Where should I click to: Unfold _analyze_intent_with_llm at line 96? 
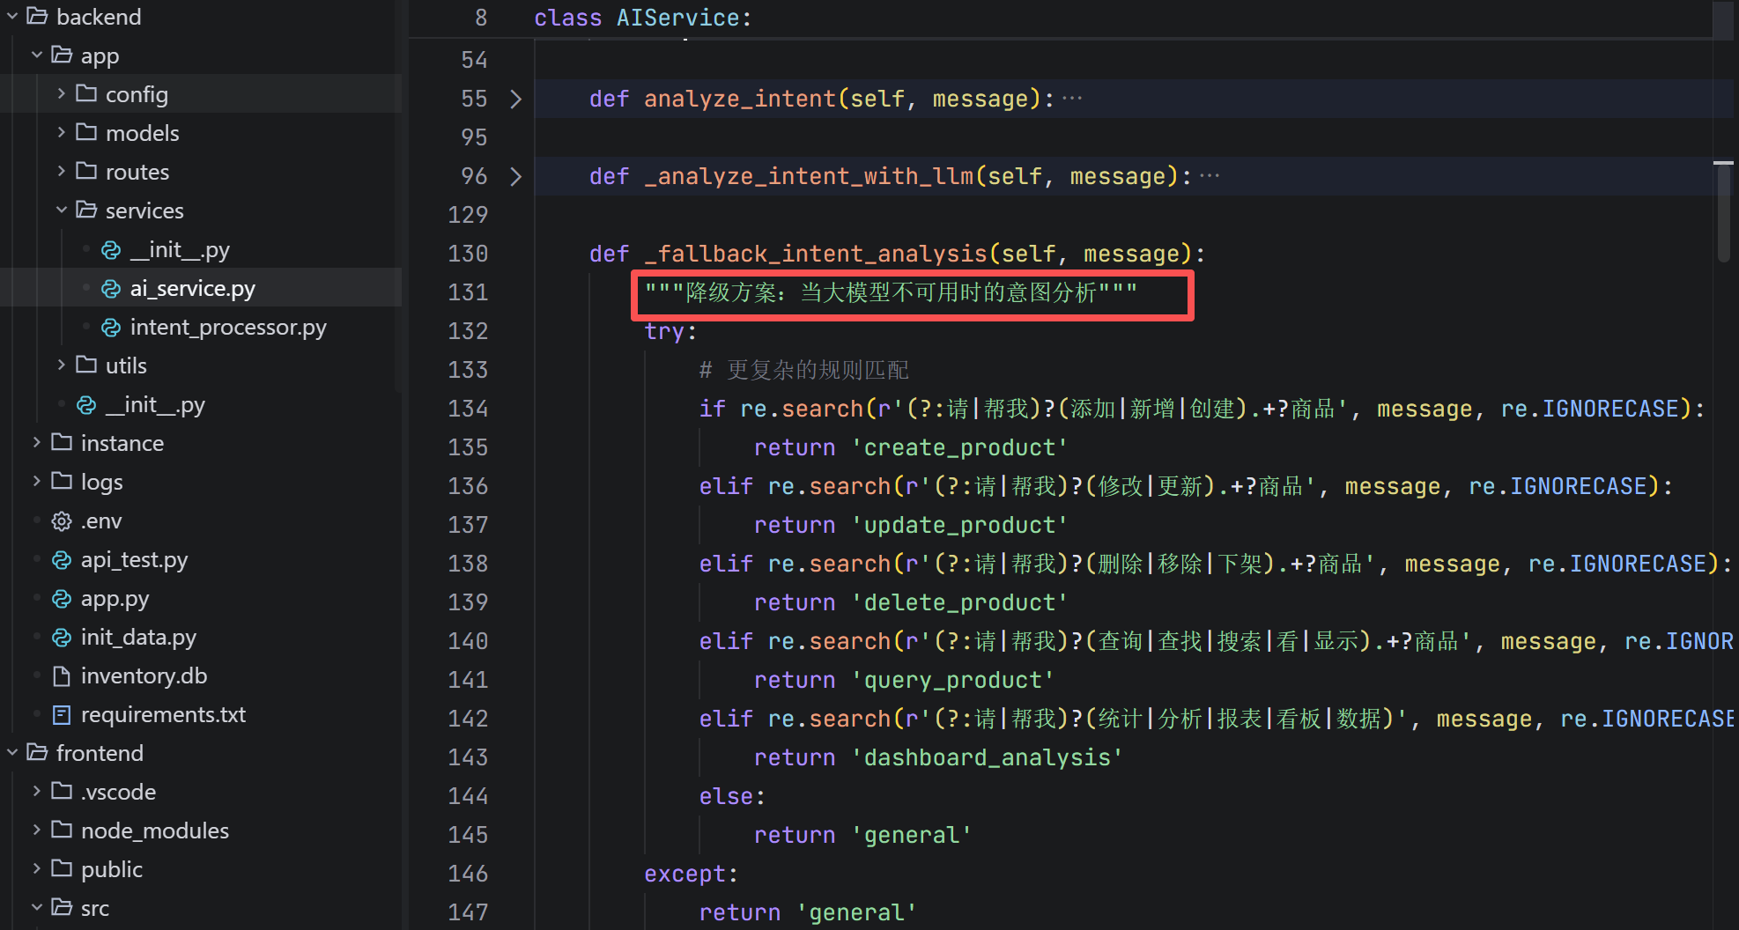515,176
